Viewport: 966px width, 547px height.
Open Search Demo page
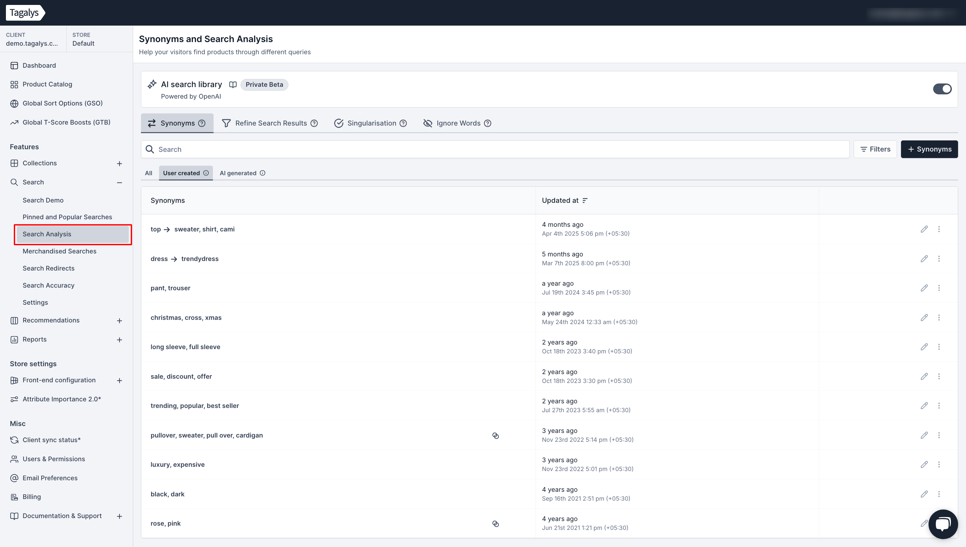coord(43,200)
